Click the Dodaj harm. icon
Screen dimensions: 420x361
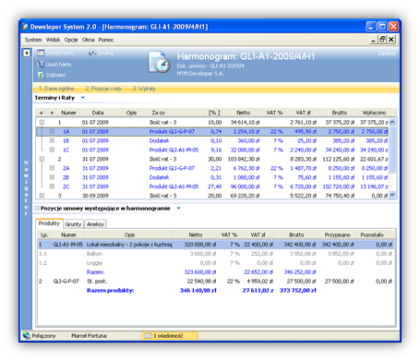(41, 53)
